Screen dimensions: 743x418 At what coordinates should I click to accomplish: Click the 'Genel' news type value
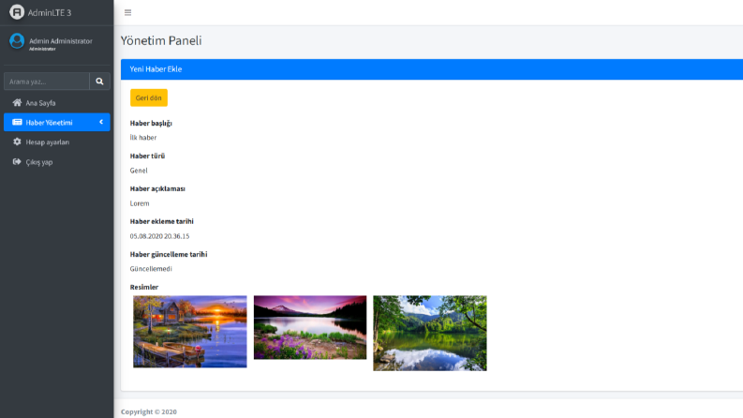point(139,171)
